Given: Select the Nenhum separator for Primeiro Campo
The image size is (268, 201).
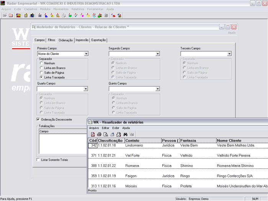Looking at the screenshot, I should pyautogui.click(x=41, y=63).
